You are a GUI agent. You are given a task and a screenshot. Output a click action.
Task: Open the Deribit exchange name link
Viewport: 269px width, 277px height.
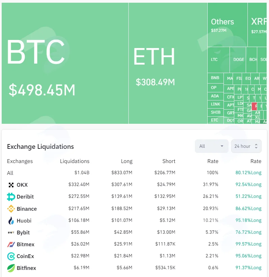point(25,197)
